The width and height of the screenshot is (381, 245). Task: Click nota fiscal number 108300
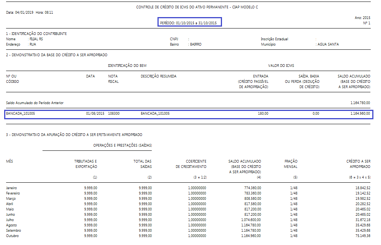click(114, 114)
